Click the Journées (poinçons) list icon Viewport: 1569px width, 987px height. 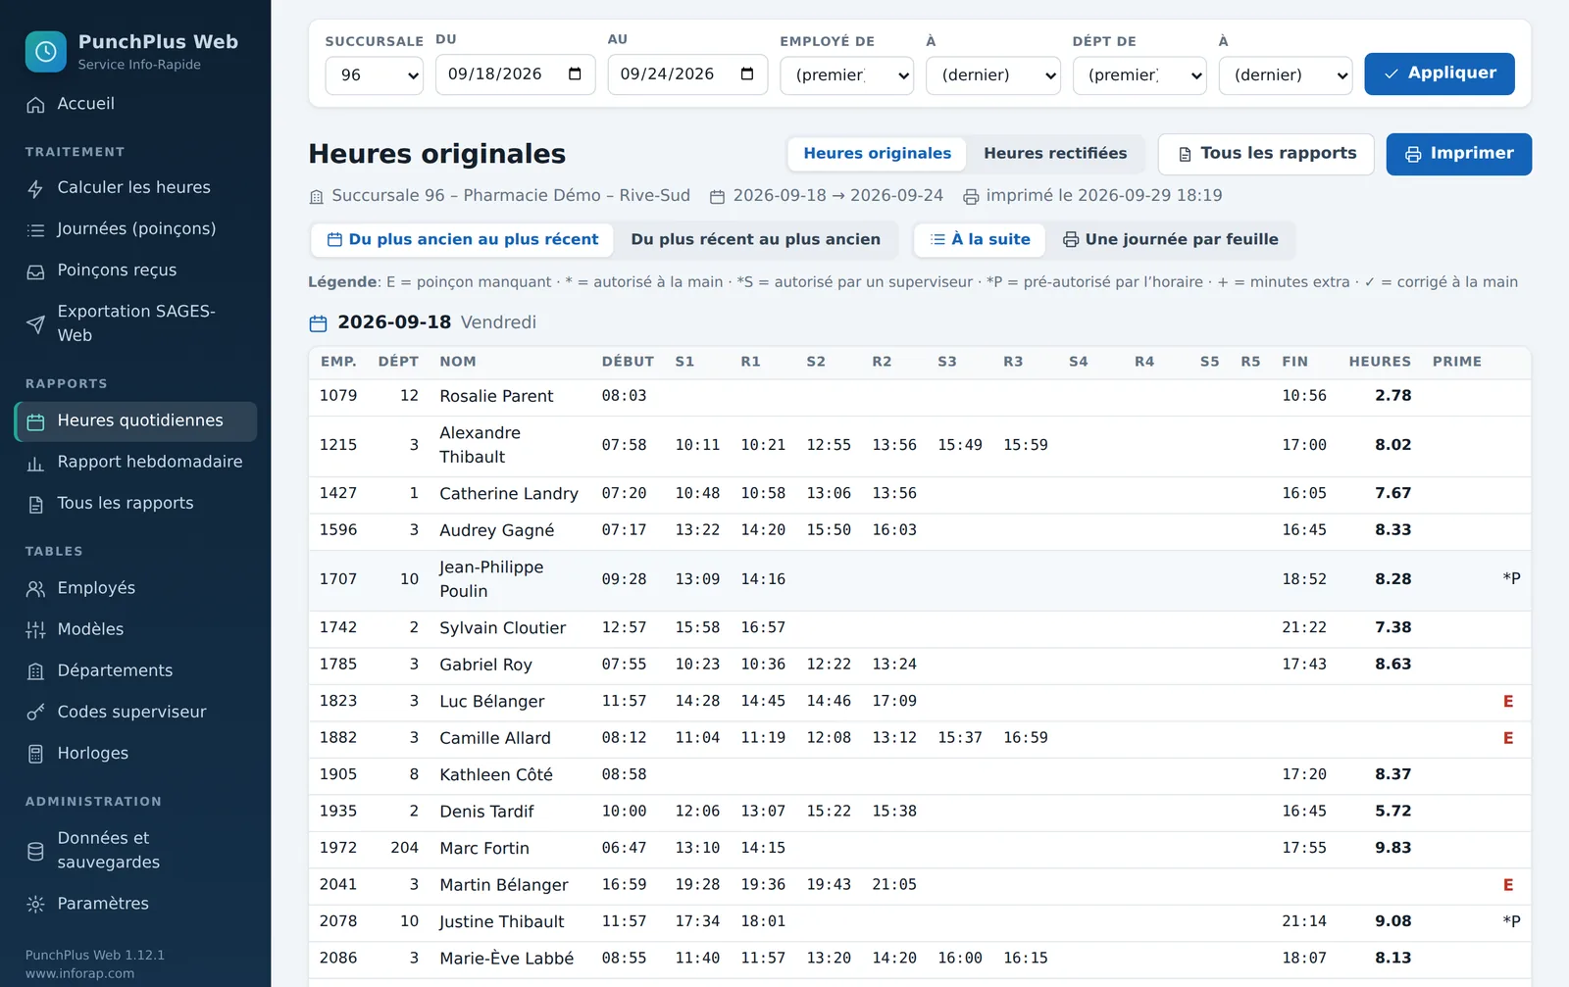pos(35,229)
